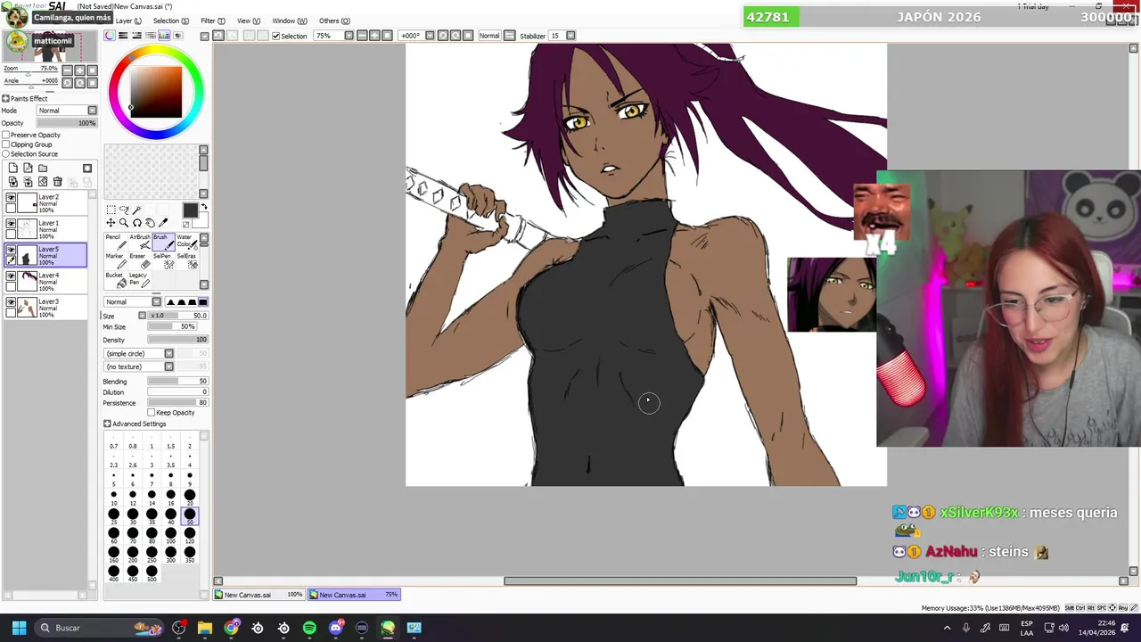Pick brush size 30 preset

pyautogui.click(x=132, y=514)
